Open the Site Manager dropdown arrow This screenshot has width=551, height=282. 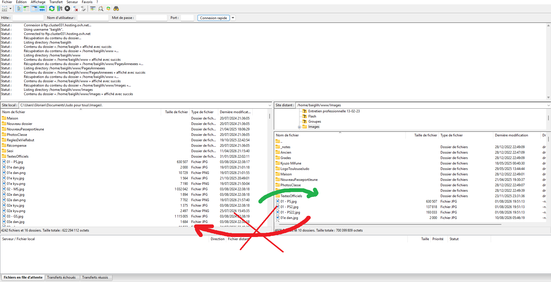click(x=10, y=9)
